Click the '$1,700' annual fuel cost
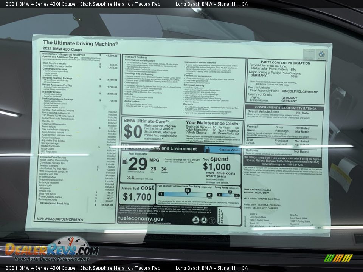This screenshot has height=272, width=363. 137,197
